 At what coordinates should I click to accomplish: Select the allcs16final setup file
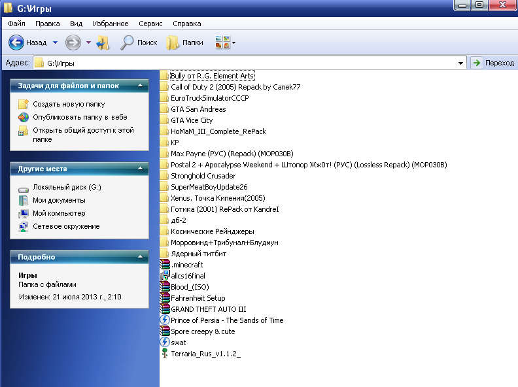[x=182, y=276]
